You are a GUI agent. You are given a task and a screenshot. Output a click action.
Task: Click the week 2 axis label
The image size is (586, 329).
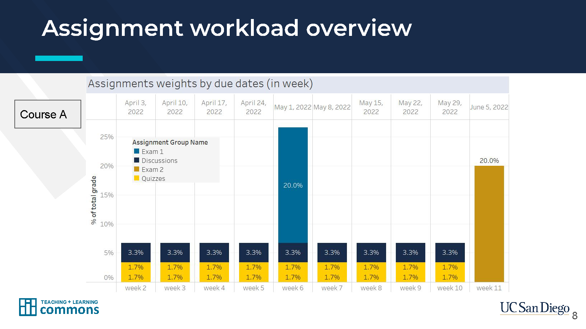(x=136, y=288)
